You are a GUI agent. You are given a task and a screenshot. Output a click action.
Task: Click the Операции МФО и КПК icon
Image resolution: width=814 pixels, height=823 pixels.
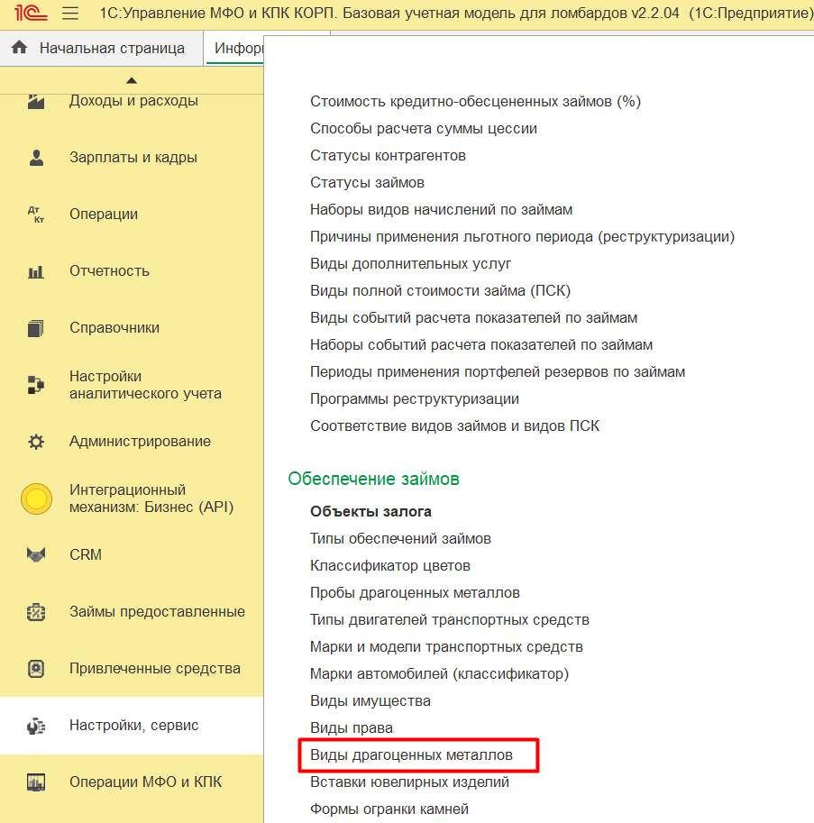[x=36, y=782]
